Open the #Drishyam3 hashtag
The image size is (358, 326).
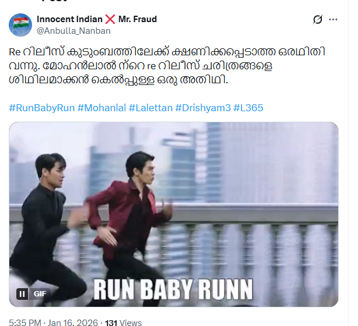pos(203,108)
